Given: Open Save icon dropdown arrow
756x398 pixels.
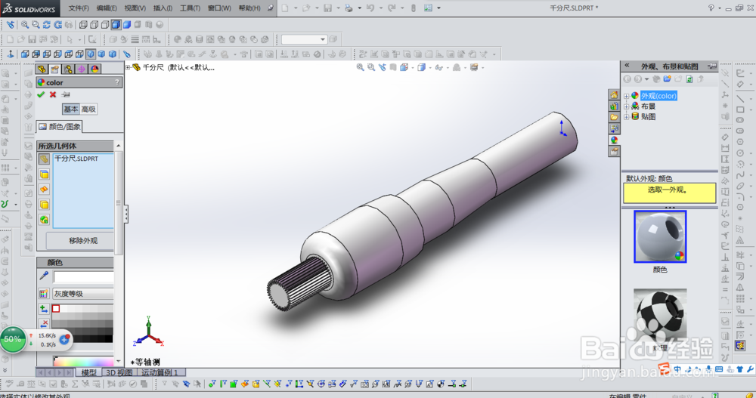Looking at the screenshot, I should 338,8.
